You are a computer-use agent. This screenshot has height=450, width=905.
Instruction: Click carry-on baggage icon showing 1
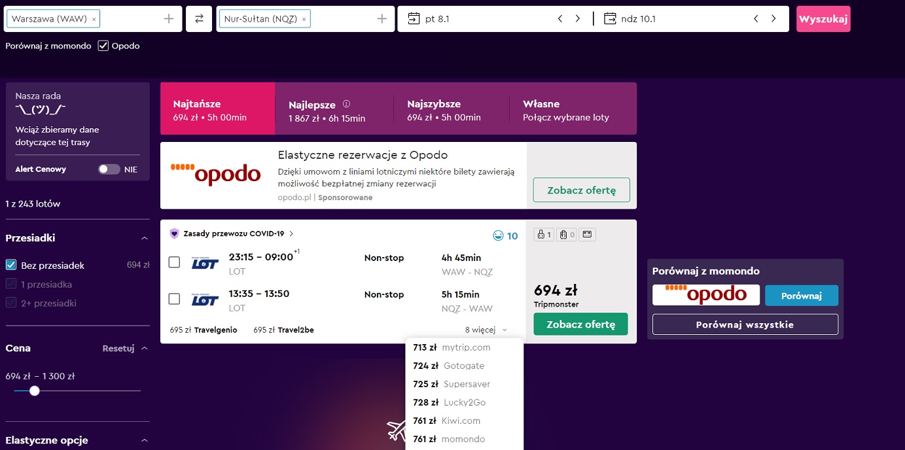[544, 235]
